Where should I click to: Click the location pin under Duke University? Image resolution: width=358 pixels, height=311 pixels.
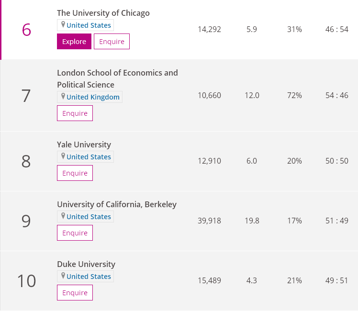click(63, 276)
